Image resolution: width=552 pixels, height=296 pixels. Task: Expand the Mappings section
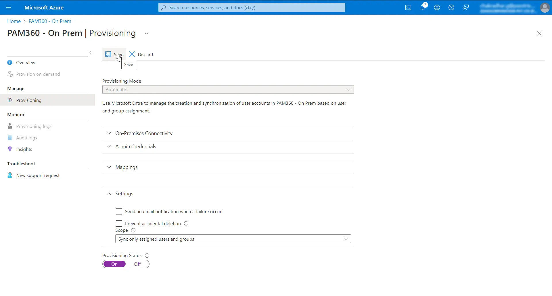[228, 167]
